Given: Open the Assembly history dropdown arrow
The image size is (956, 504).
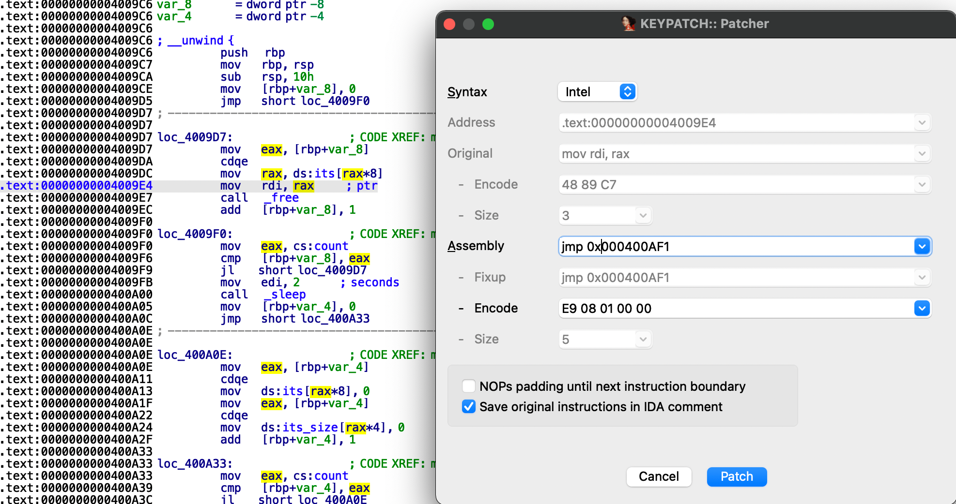Looking at the screenshot, I should [922, 247].
